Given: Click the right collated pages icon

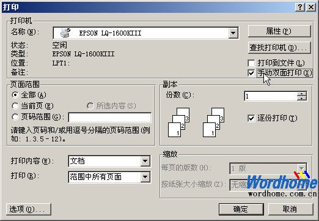Looking at the screenshot, I should tap(214, 122).
